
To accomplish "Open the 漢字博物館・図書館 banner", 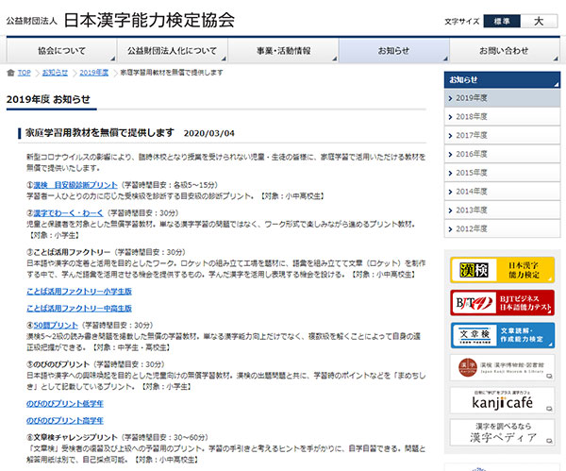I will tap(502, 368).
